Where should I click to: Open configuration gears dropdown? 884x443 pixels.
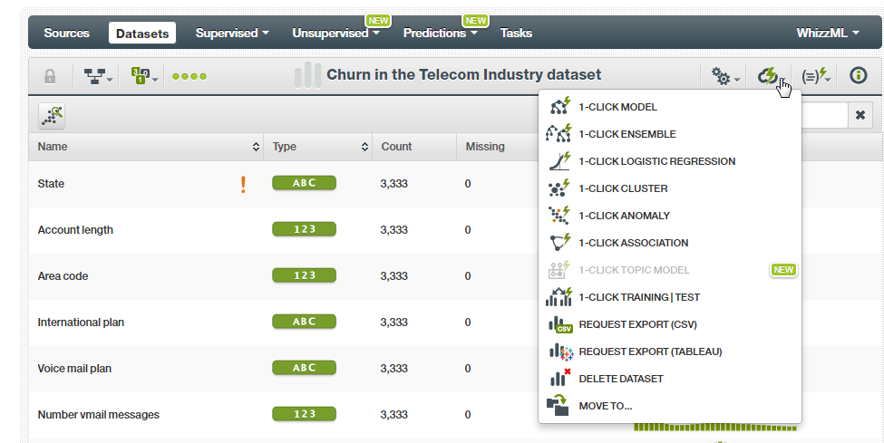(x=725, y=77)
